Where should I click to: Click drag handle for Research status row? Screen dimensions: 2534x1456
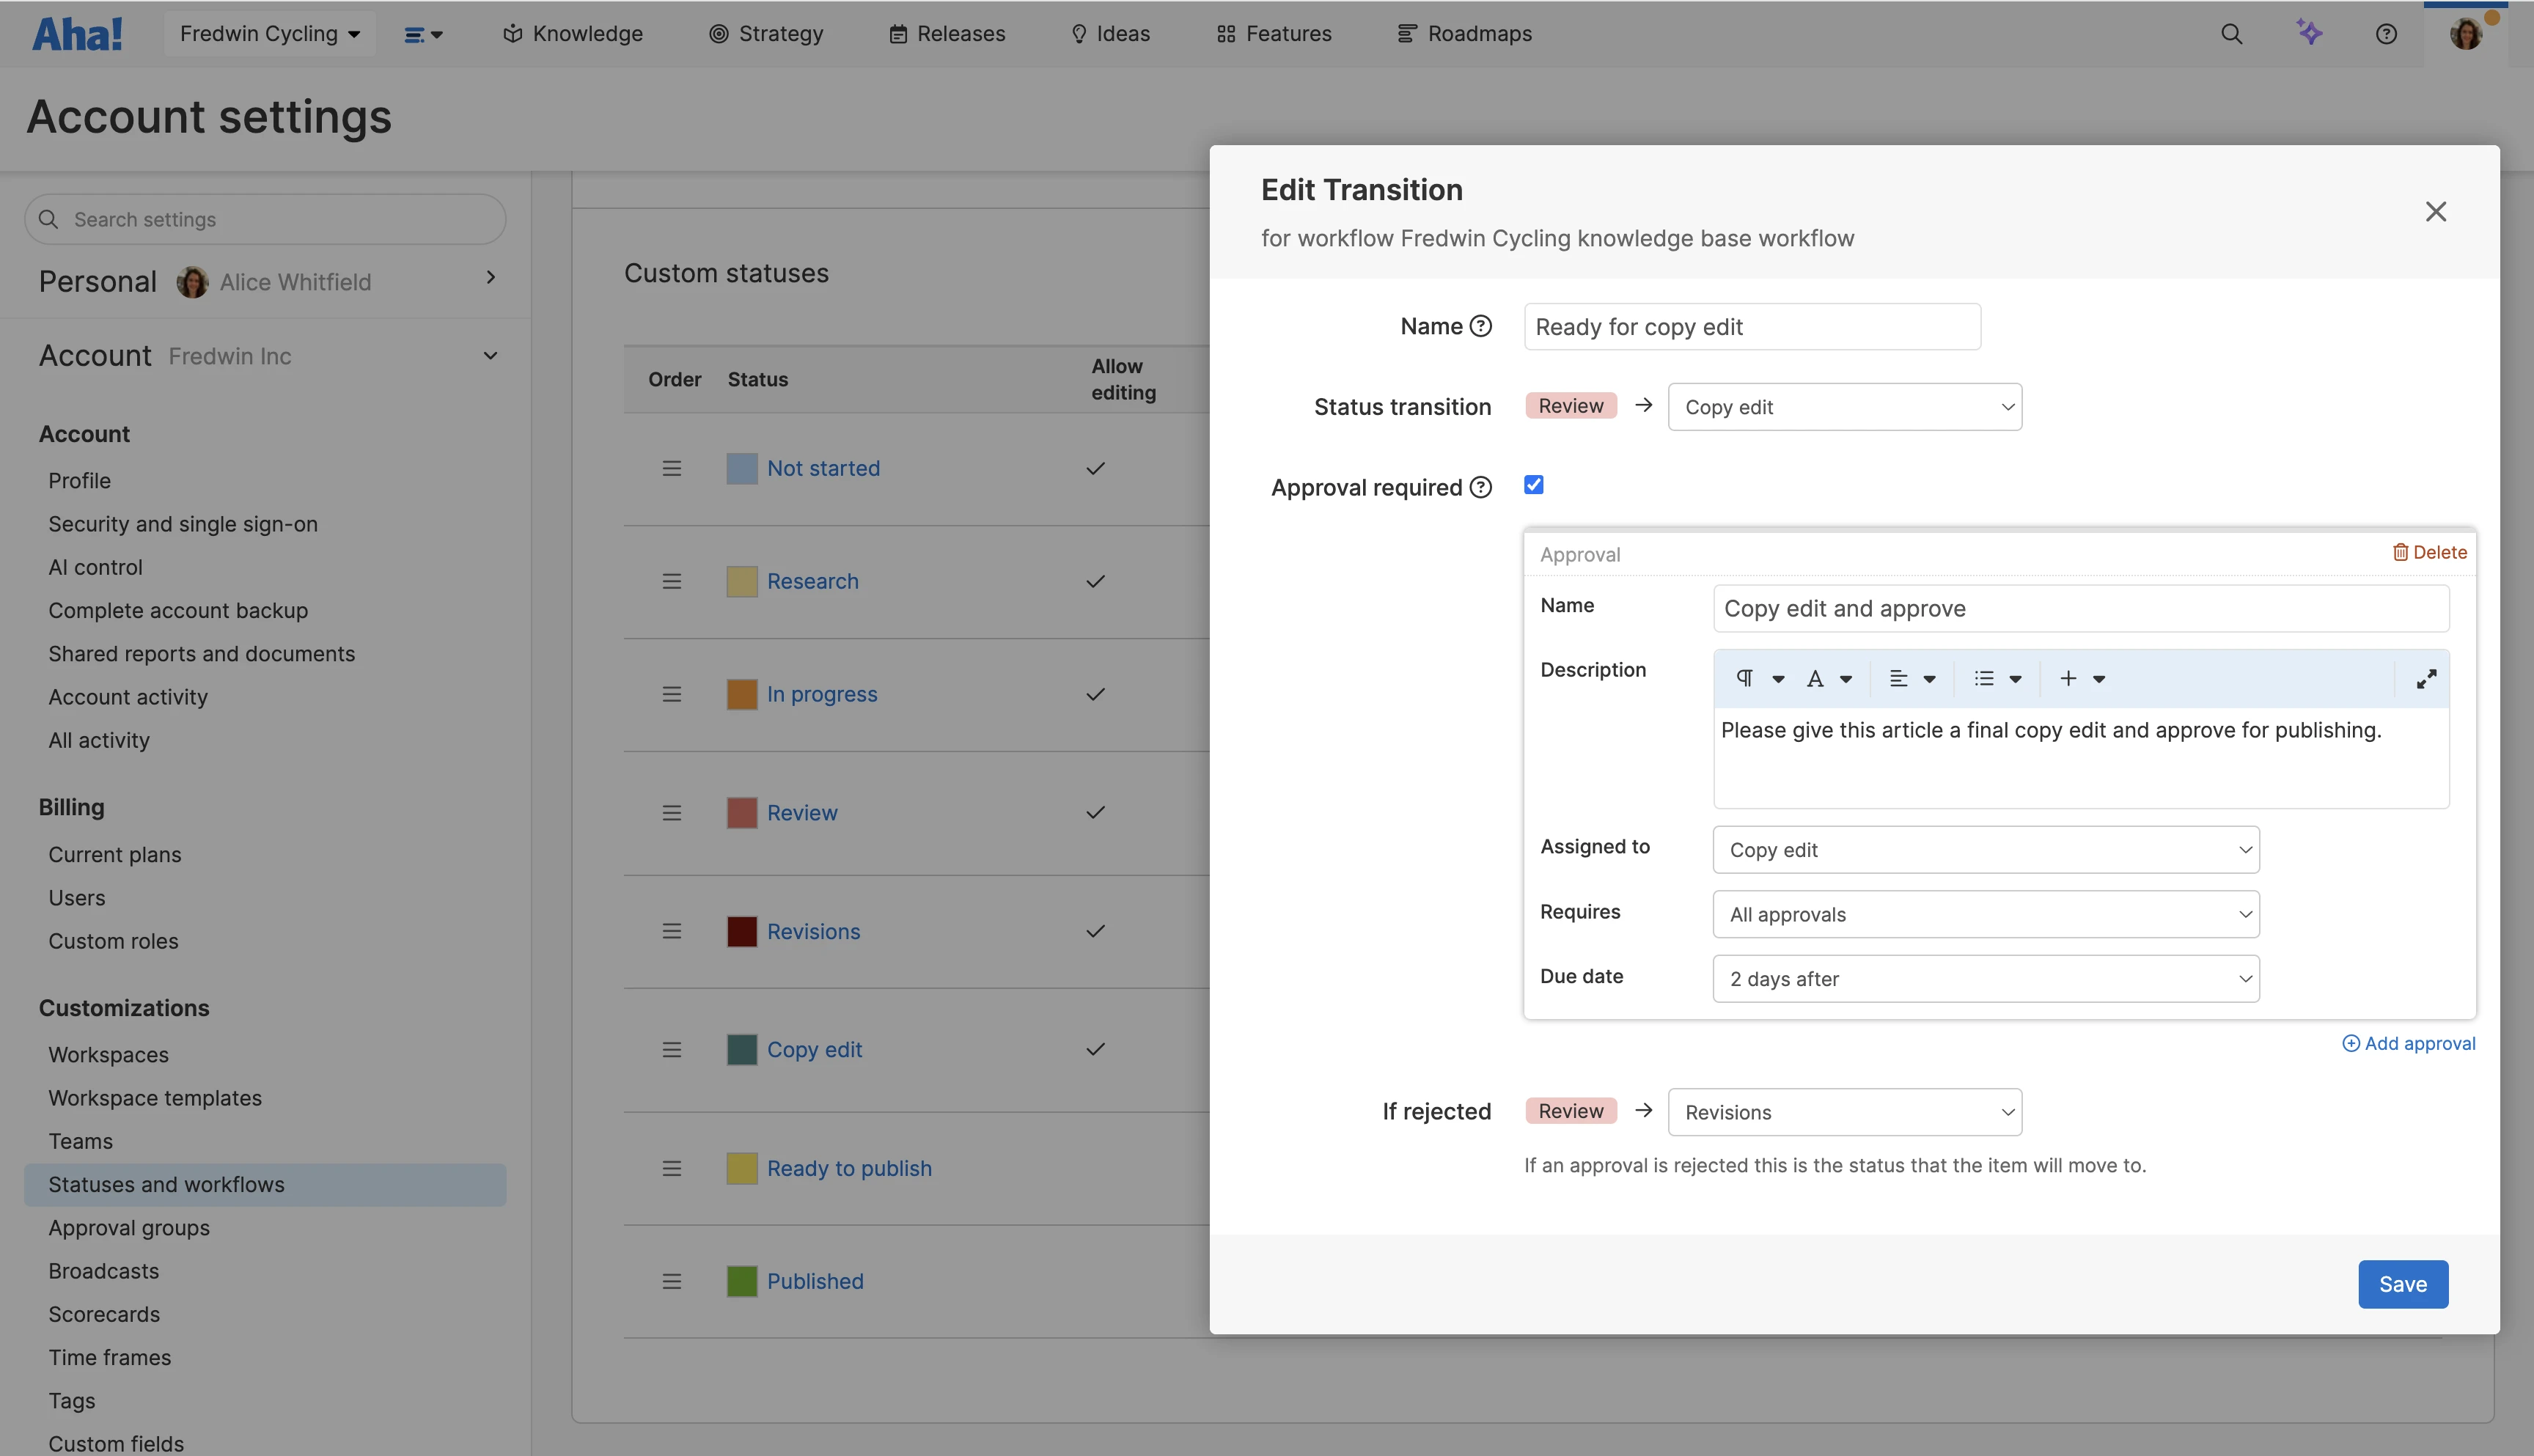pyautogui.click(x=672, y=581)
